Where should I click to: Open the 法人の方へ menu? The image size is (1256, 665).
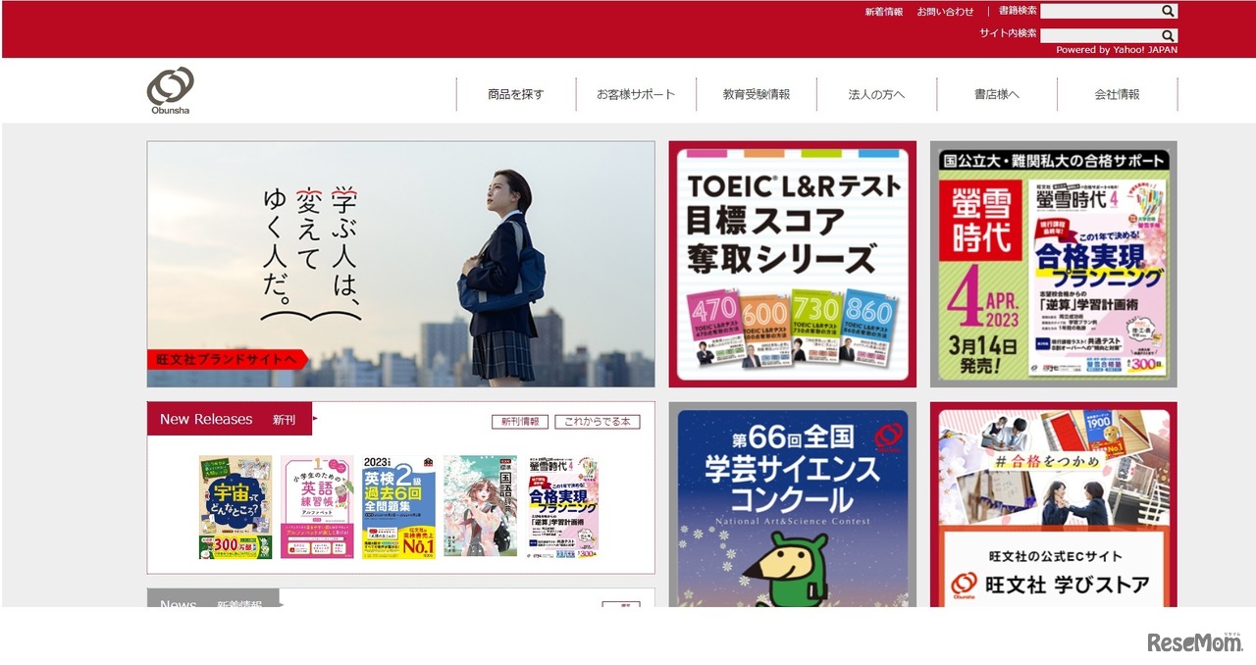click(x=876, y=94)
